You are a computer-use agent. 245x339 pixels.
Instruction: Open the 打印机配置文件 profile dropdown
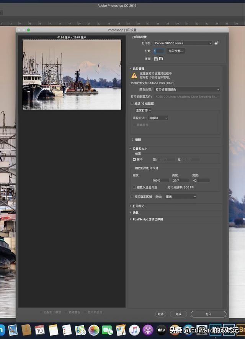click(187, 97)
